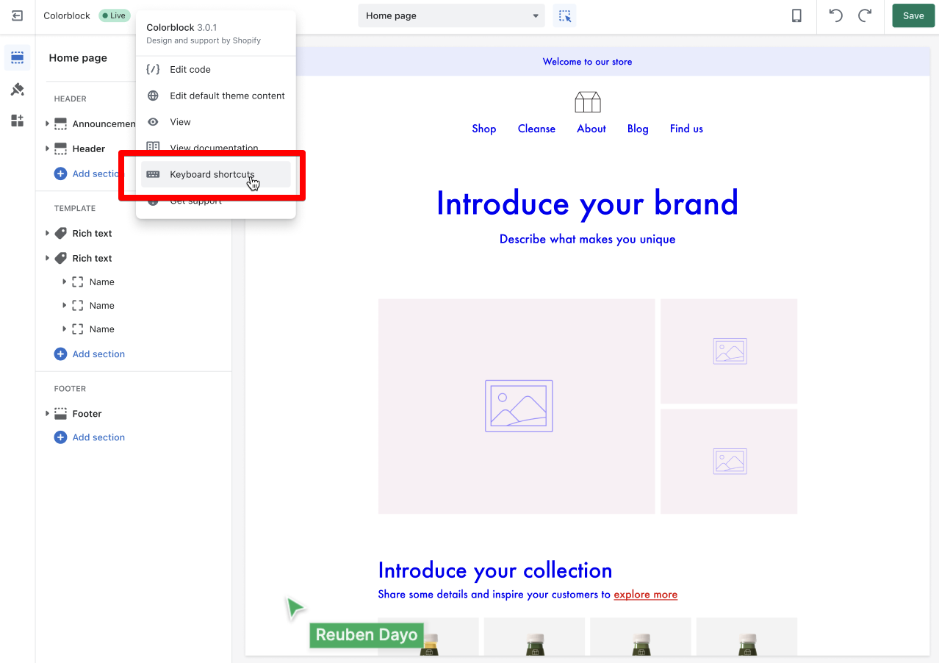Follow the explore more link
Image resolution: width=939 pixels, height=663 pixels.
[645, 594]
